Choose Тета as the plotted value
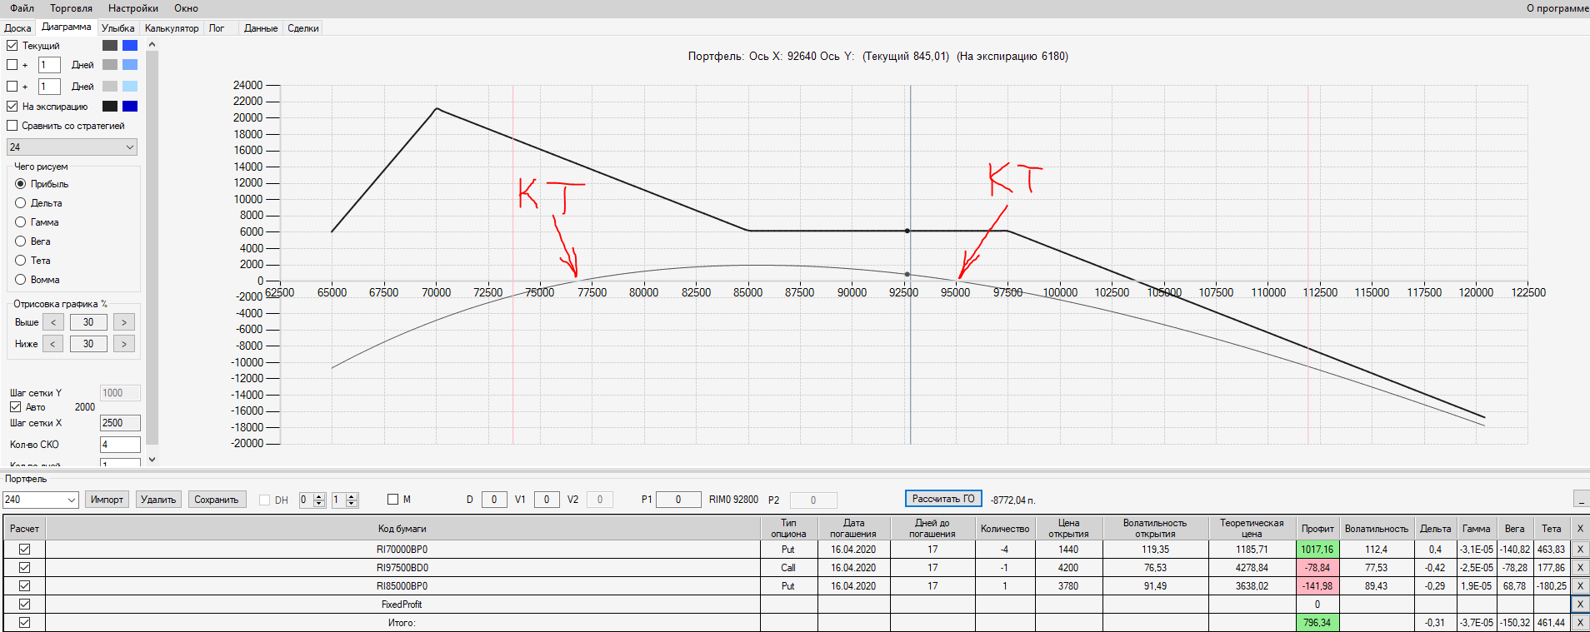This screenshot has height=632, width=1590. 21,261
